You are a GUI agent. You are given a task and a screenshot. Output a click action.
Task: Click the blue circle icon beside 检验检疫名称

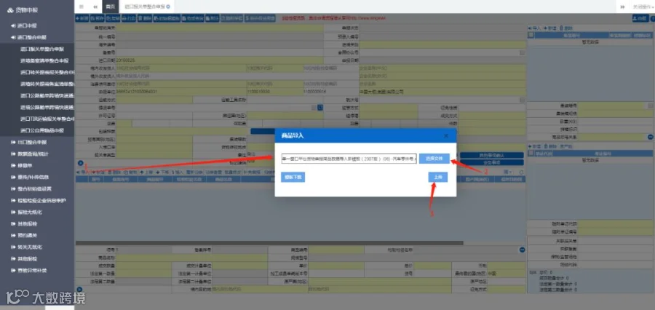click(x=522, y=250)
